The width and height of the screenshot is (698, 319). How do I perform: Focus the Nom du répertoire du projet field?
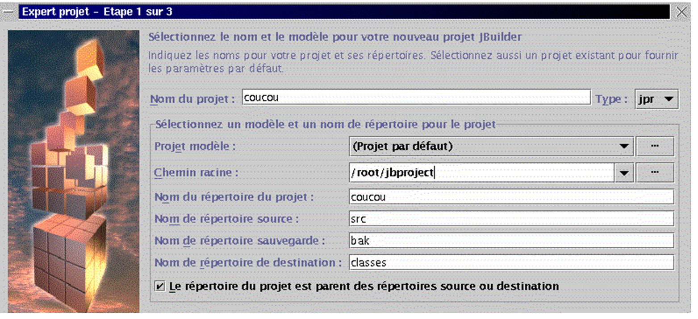[511, 196]
